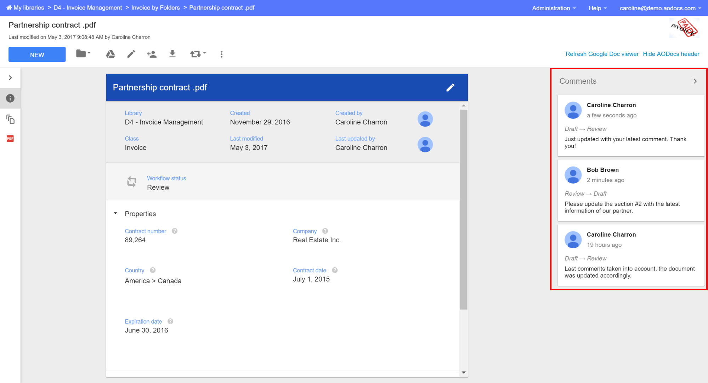Click Bob Brown's comment avatar

[x=573, y=175]
